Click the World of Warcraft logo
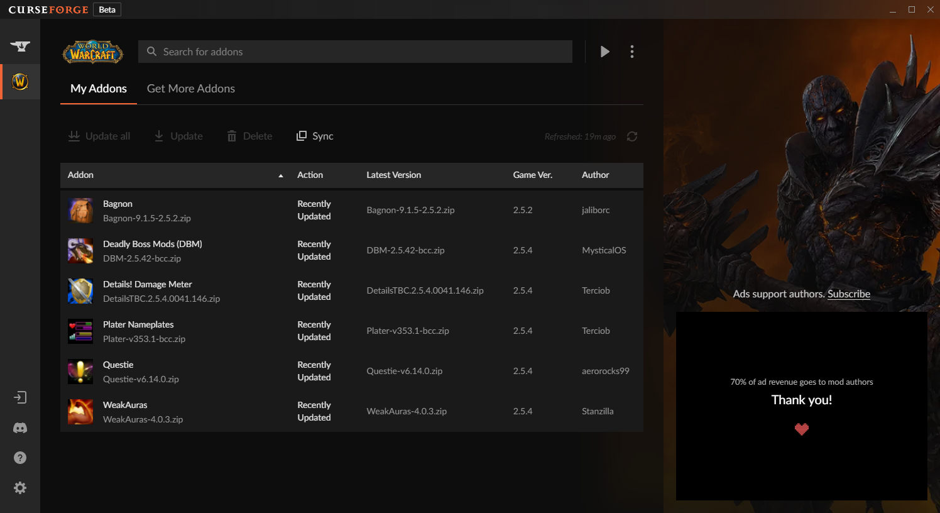Viewport: 940px width, 513px height. (93, 52)
